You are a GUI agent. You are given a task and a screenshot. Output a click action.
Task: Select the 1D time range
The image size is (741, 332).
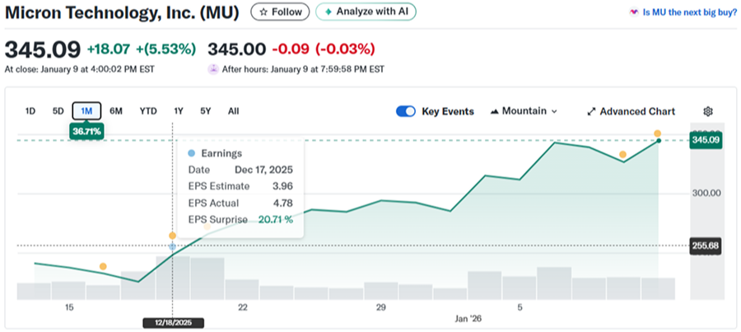click(30, 111)
